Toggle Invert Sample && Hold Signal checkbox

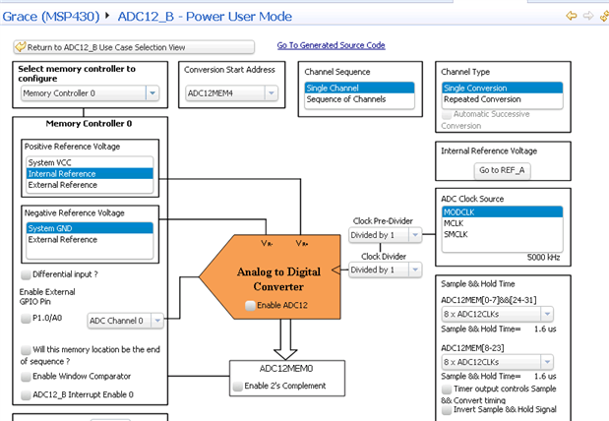pyautogui.click(x=447, y=410)
